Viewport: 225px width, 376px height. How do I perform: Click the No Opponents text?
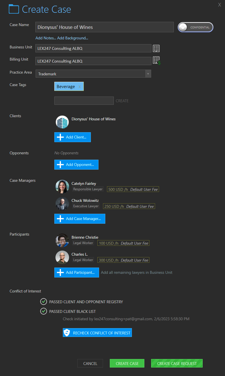[67, 153]
